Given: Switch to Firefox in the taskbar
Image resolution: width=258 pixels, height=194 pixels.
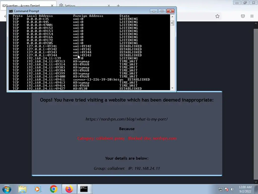Looking at the screenshot, I should [x=69, y=189].
